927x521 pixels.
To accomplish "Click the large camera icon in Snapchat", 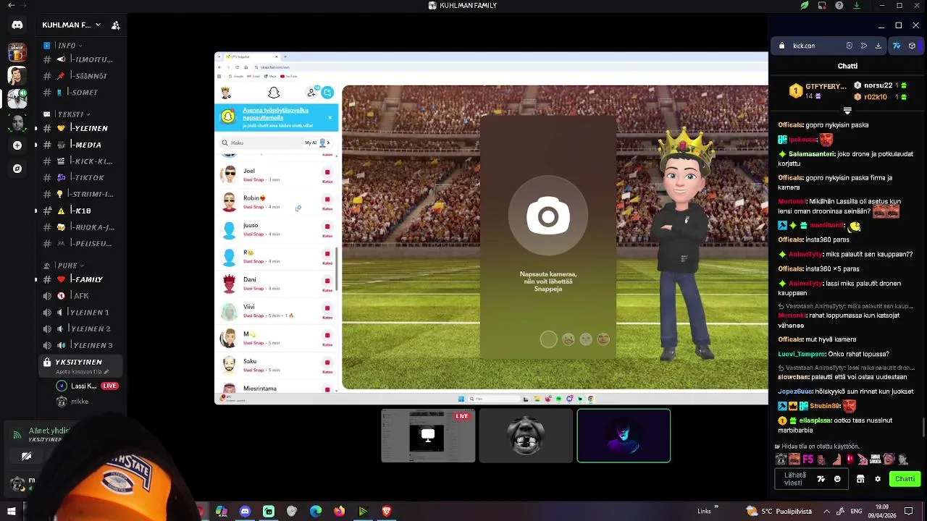I will [x=548, y=216].
